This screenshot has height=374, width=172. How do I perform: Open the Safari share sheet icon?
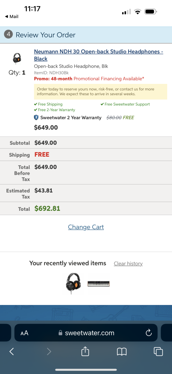(x=85, y=351)
